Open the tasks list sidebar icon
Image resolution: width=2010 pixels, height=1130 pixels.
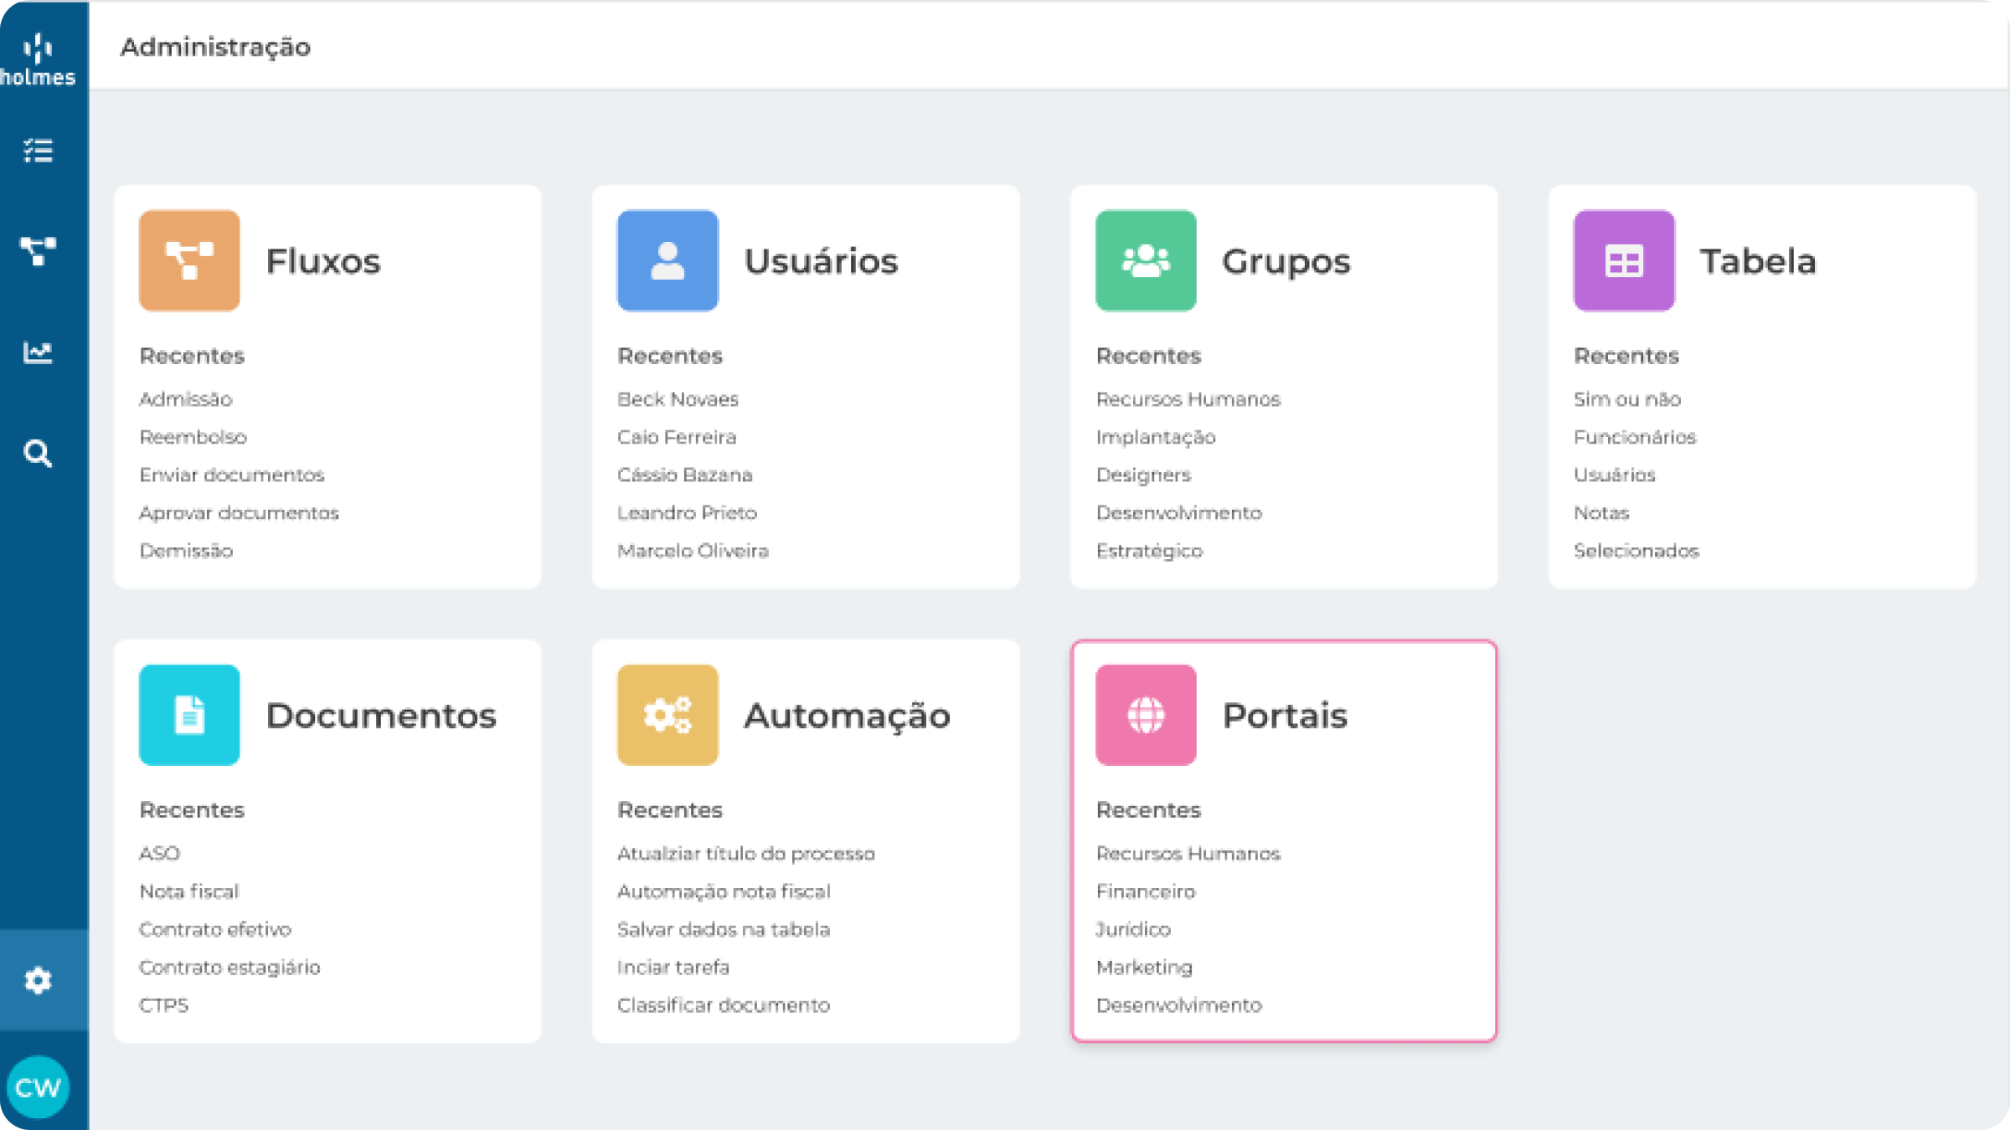pos(38,151)
